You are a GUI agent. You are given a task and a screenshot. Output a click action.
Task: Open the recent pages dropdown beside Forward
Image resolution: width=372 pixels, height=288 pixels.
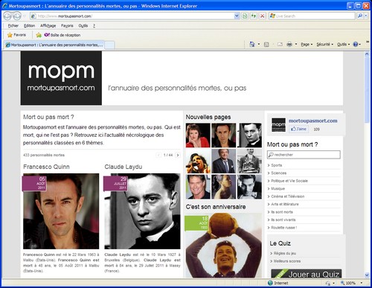click(25, 16)
